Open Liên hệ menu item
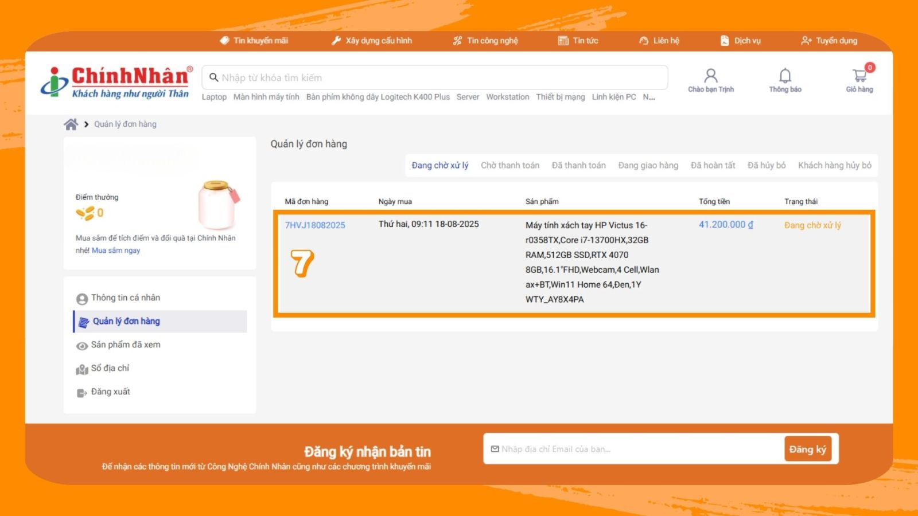 pos(666,41)
